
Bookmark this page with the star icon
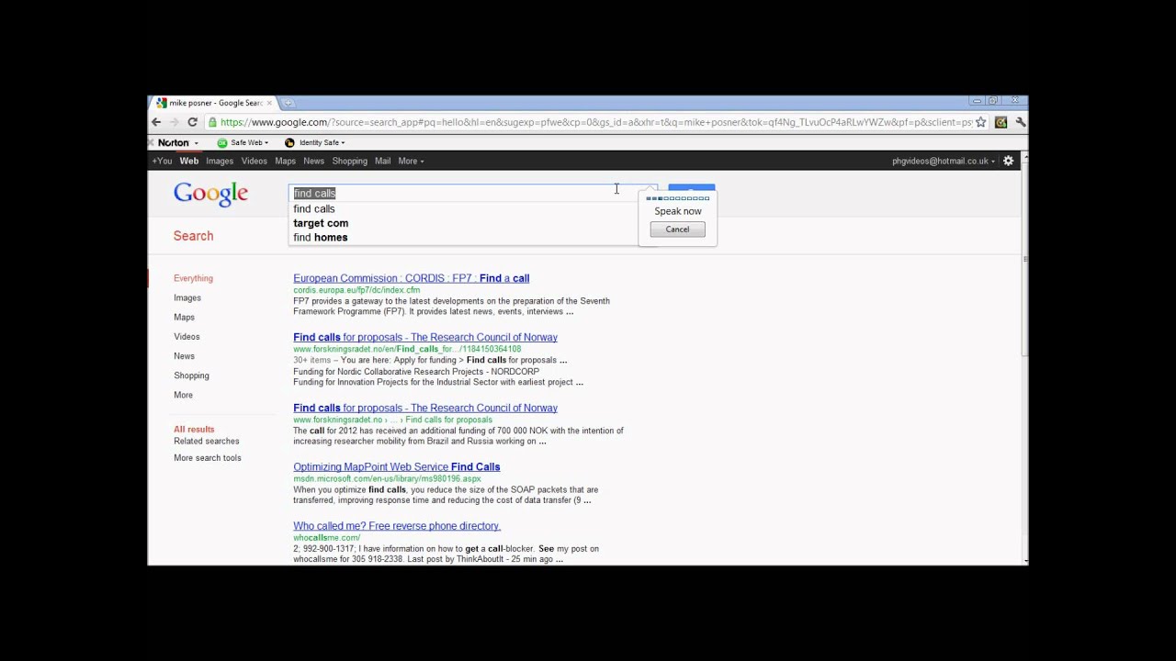click(981, 122)
